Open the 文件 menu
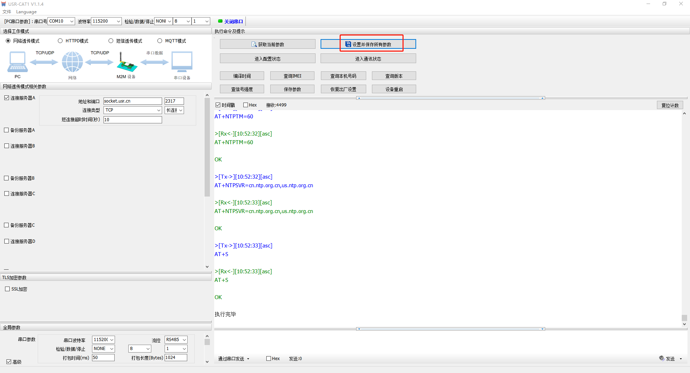 (7, 12)
